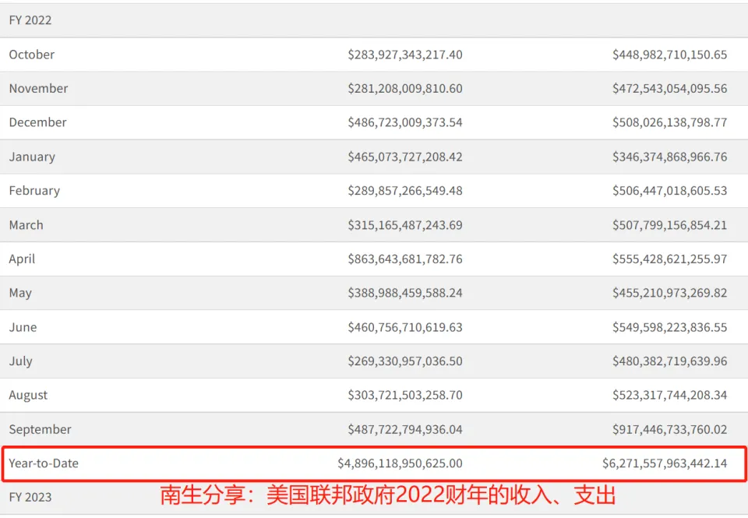
Task: Click the FY 2022 group header row
Action: [x=30, y=20]
